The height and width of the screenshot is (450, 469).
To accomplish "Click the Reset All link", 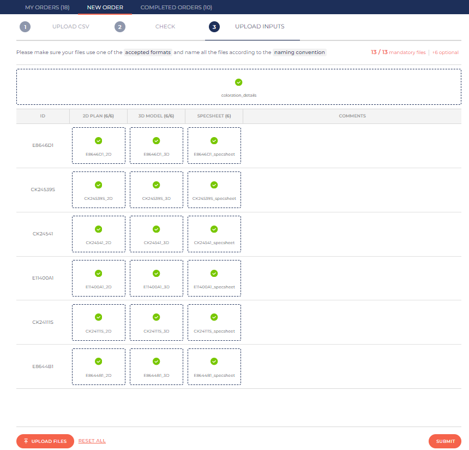I will [92, 441].
